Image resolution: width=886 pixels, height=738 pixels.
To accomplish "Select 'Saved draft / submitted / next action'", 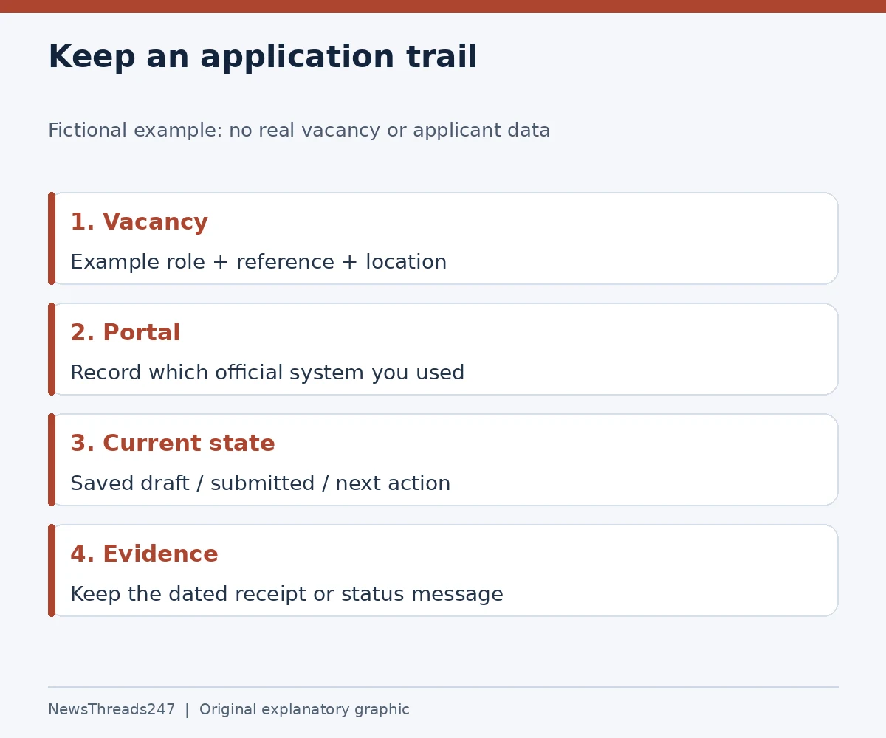I will (x=260, y=483).
